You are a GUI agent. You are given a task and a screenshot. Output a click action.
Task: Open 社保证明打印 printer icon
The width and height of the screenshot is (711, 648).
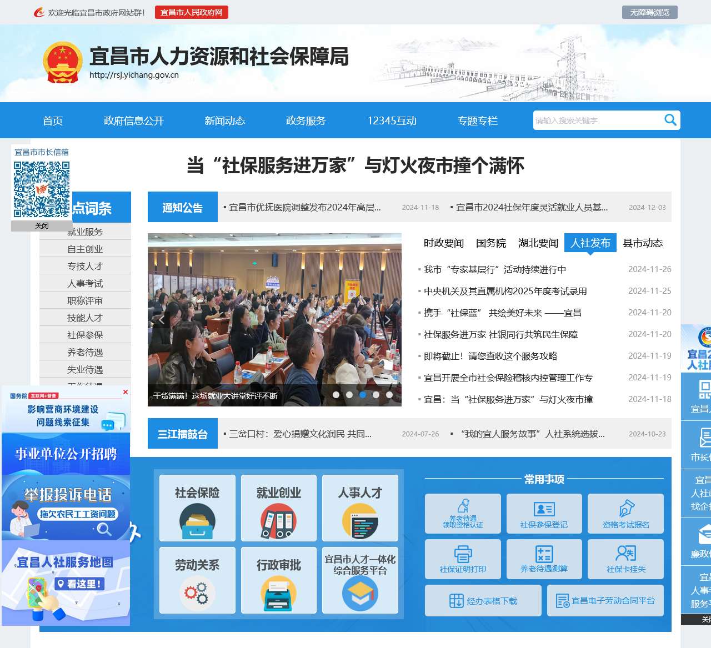[463, 554]
